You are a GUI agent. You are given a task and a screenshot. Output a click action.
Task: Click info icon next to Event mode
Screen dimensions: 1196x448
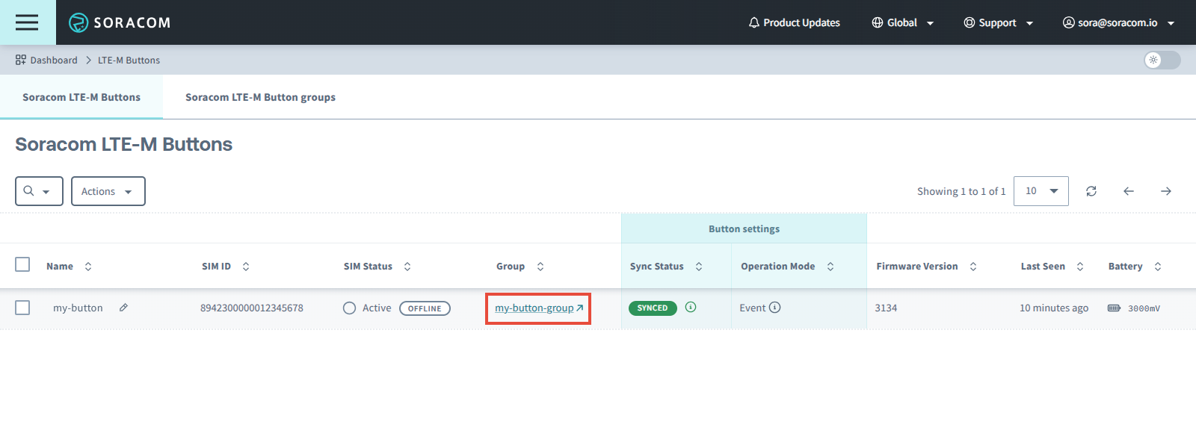point(775,308)
